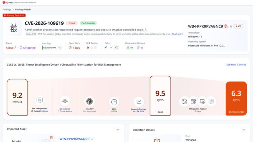Click the red exploit risk factor icon
253x142 pixels.
pyautogui.click(x=88, y=48)
